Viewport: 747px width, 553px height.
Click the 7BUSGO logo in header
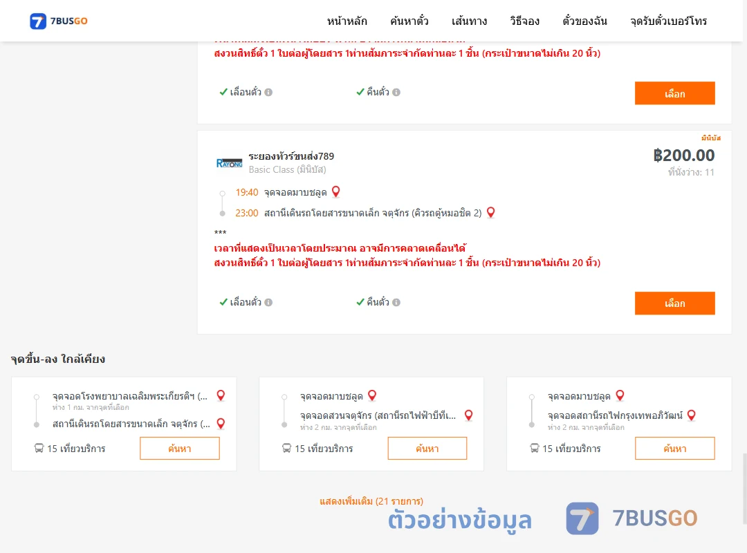tap(59, 21)
